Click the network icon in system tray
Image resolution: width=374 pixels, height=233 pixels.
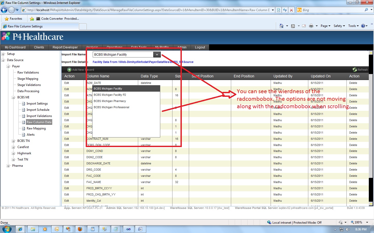coord(342,229)
